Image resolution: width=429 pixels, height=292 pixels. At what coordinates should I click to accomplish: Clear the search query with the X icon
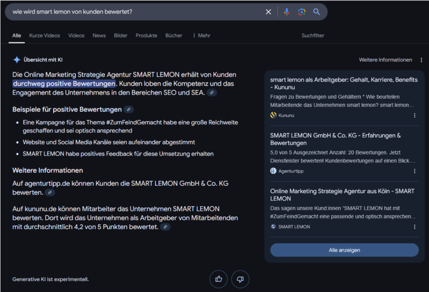(x=268, y=12)
